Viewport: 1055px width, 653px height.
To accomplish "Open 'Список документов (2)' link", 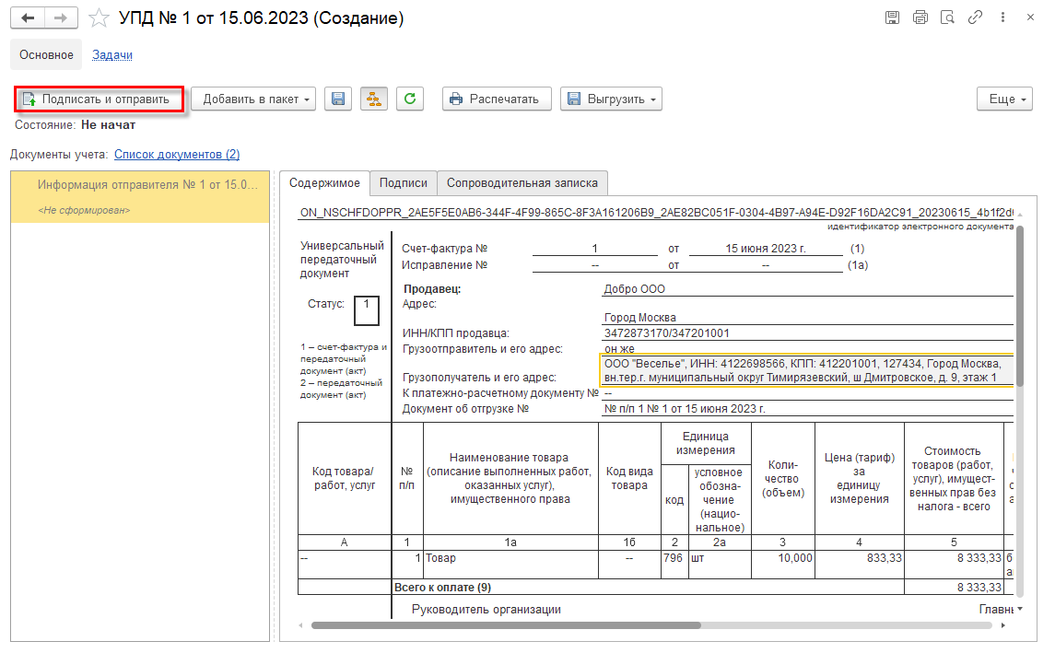I will click(177, 154).
